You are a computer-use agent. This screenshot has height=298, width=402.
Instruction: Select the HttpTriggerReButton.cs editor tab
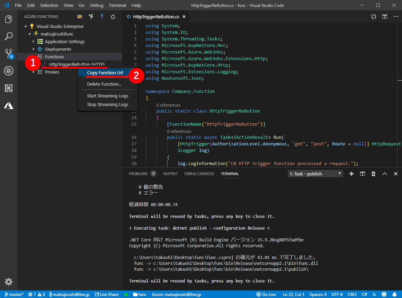pos(156,17)
